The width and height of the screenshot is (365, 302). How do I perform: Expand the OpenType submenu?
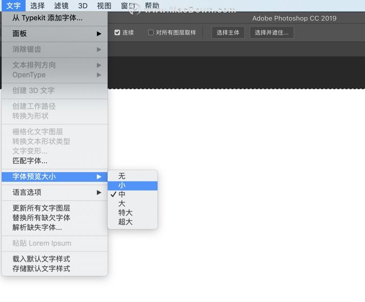coord(55,75)
